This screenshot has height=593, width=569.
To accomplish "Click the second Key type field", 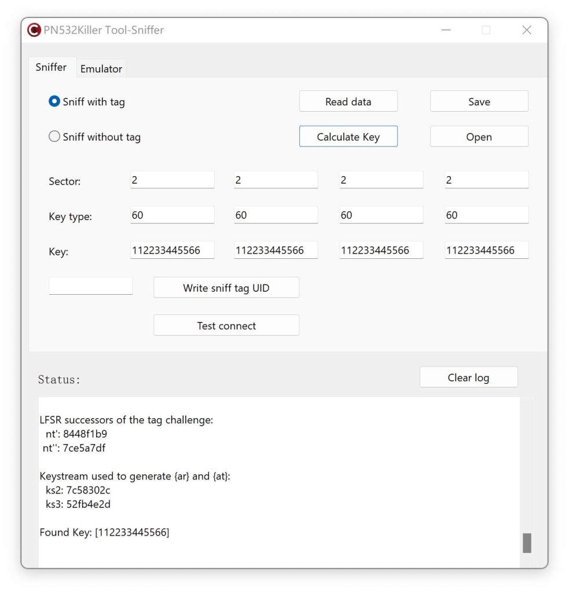I will pos(276,215).
